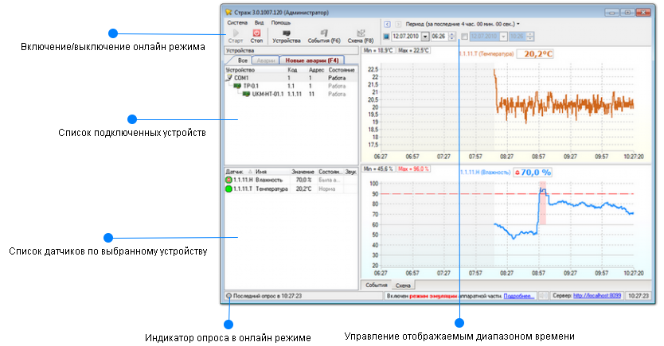Image resolution: width=664 pixels, height=346 pixels.
Task: Click the speaker sound icon in status bar
Action: pos(544,296)
